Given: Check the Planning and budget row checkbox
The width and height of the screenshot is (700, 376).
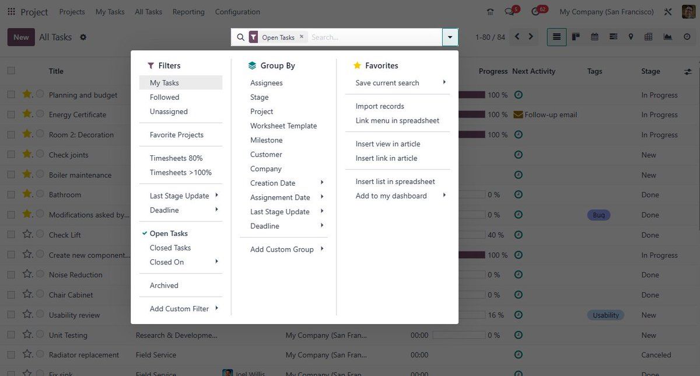Looking at the screenshot, I should coord(11,95).
